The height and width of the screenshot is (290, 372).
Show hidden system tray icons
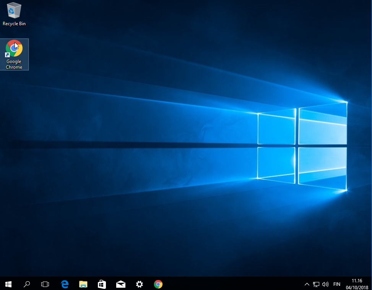(307, 284)
